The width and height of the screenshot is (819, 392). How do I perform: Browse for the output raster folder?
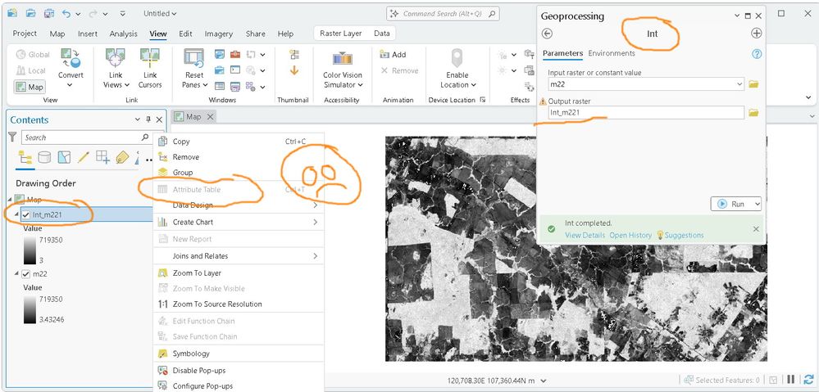(753, 113)
